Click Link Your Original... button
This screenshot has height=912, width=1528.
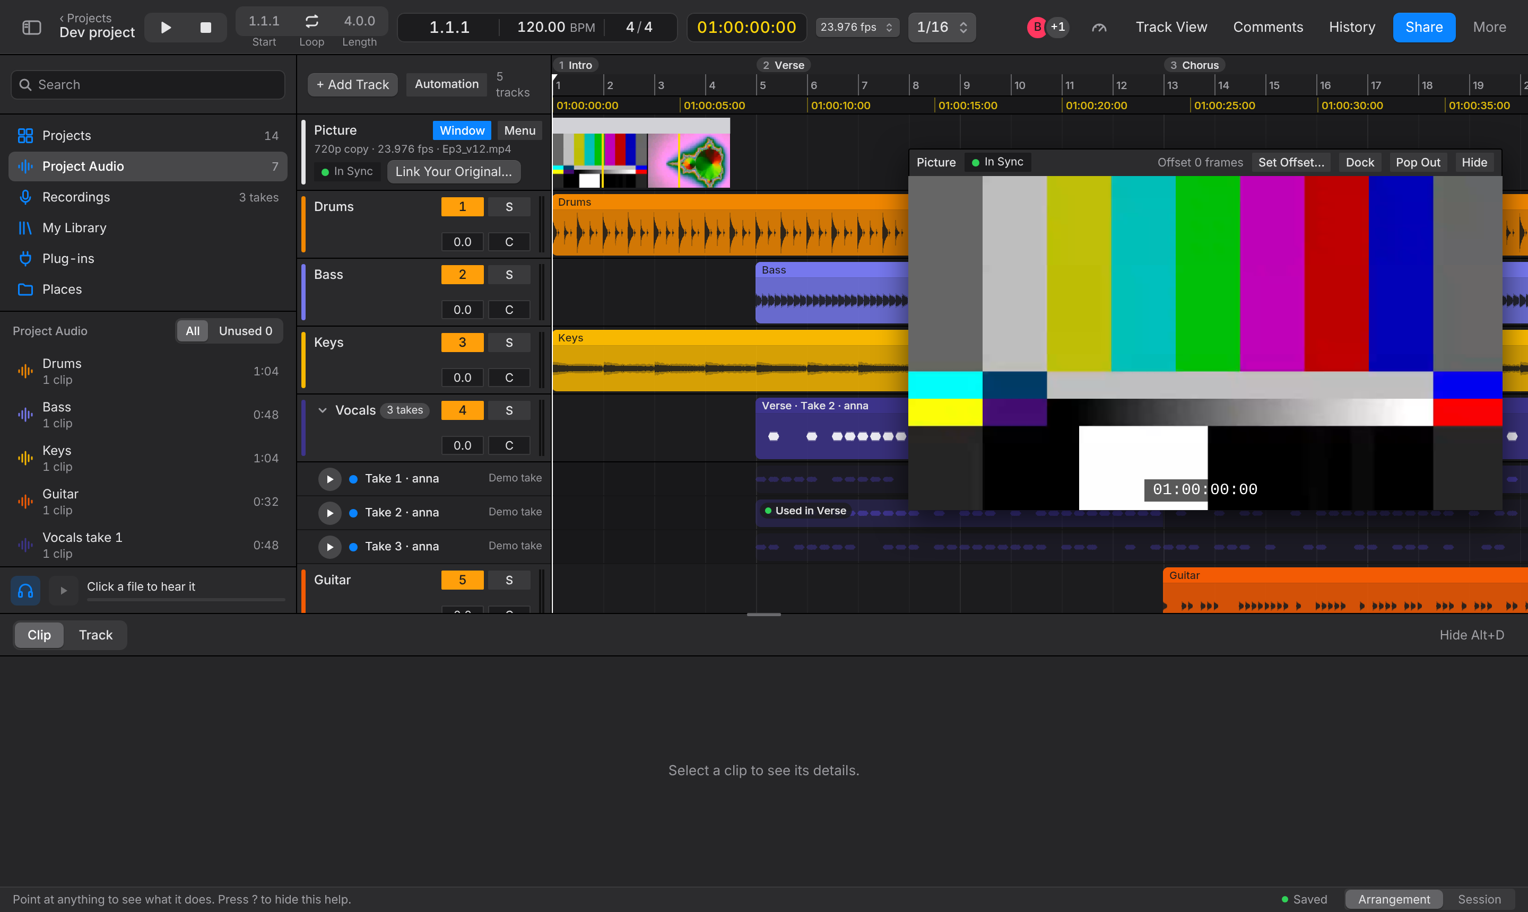point(454,171)
